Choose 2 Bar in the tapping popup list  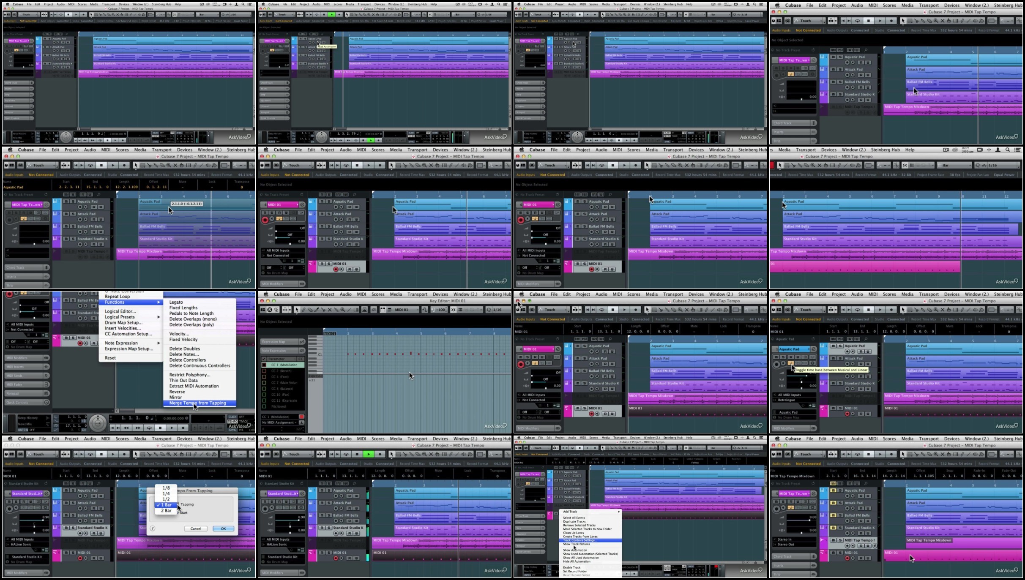[x=166, y=511]
